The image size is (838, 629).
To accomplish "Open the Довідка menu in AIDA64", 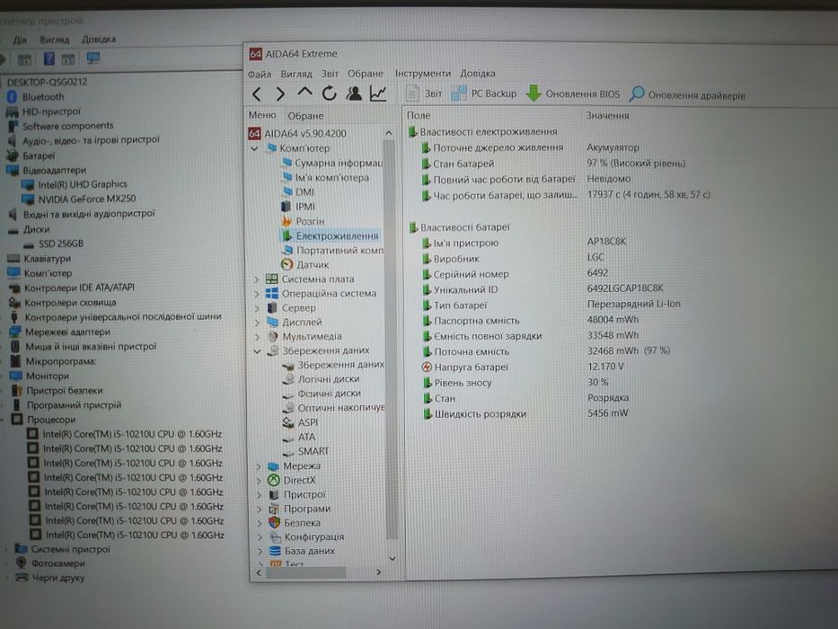I will click(x=478, y=74).
